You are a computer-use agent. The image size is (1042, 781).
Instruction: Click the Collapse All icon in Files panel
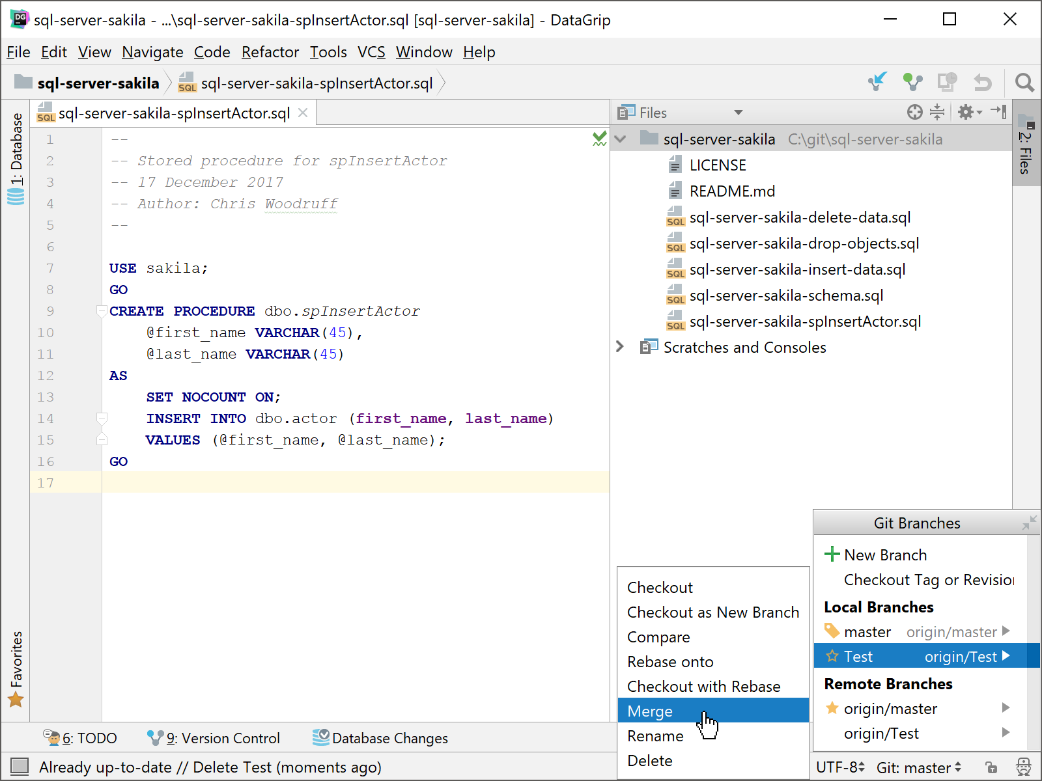pyautogui.click(x=937, y=112)
